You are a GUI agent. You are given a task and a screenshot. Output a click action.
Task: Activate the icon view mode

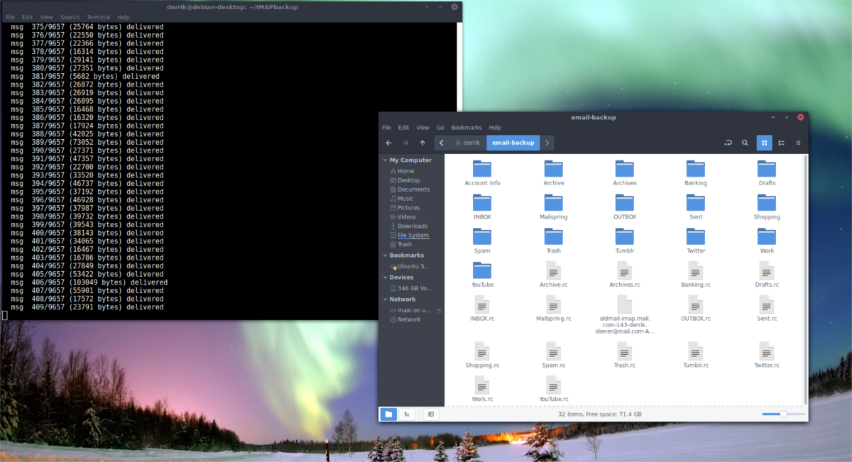[764, 143]
